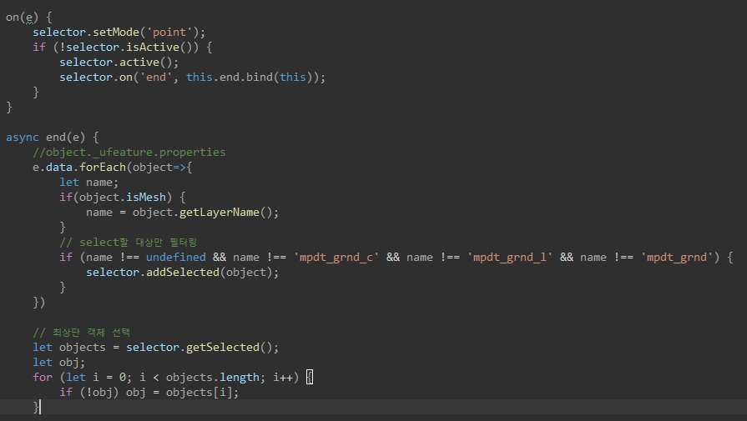Click the 'mpdt_grnd' string literal

click(x=677, y=258)
